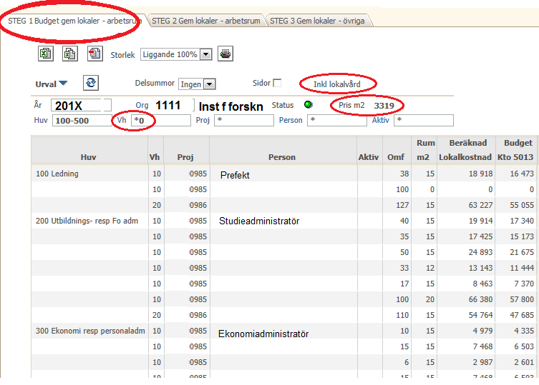
Task: Select the 300 Ekonomi resp personaladm row
Action: click(x=90, y=331)
